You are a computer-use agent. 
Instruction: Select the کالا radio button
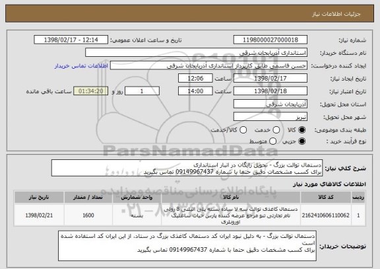[x=301, y=130]
